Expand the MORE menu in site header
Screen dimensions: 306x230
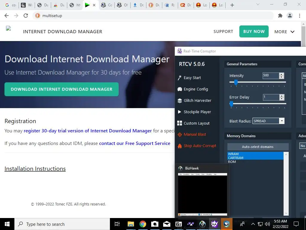[x=284, y=32]
